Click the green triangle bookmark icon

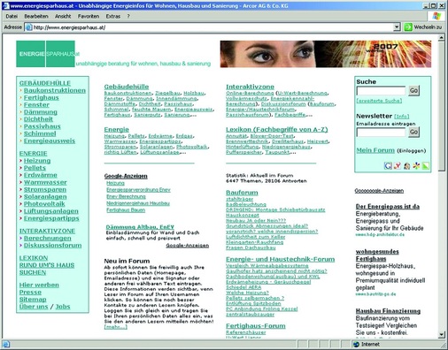(x=426, y=166)
